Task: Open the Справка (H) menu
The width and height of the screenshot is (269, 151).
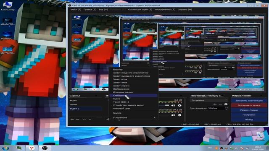Action: click(x=185, y=10)
